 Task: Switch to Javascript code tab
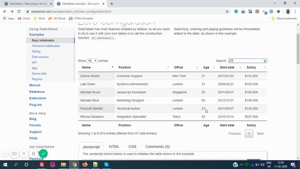(91, 147)
